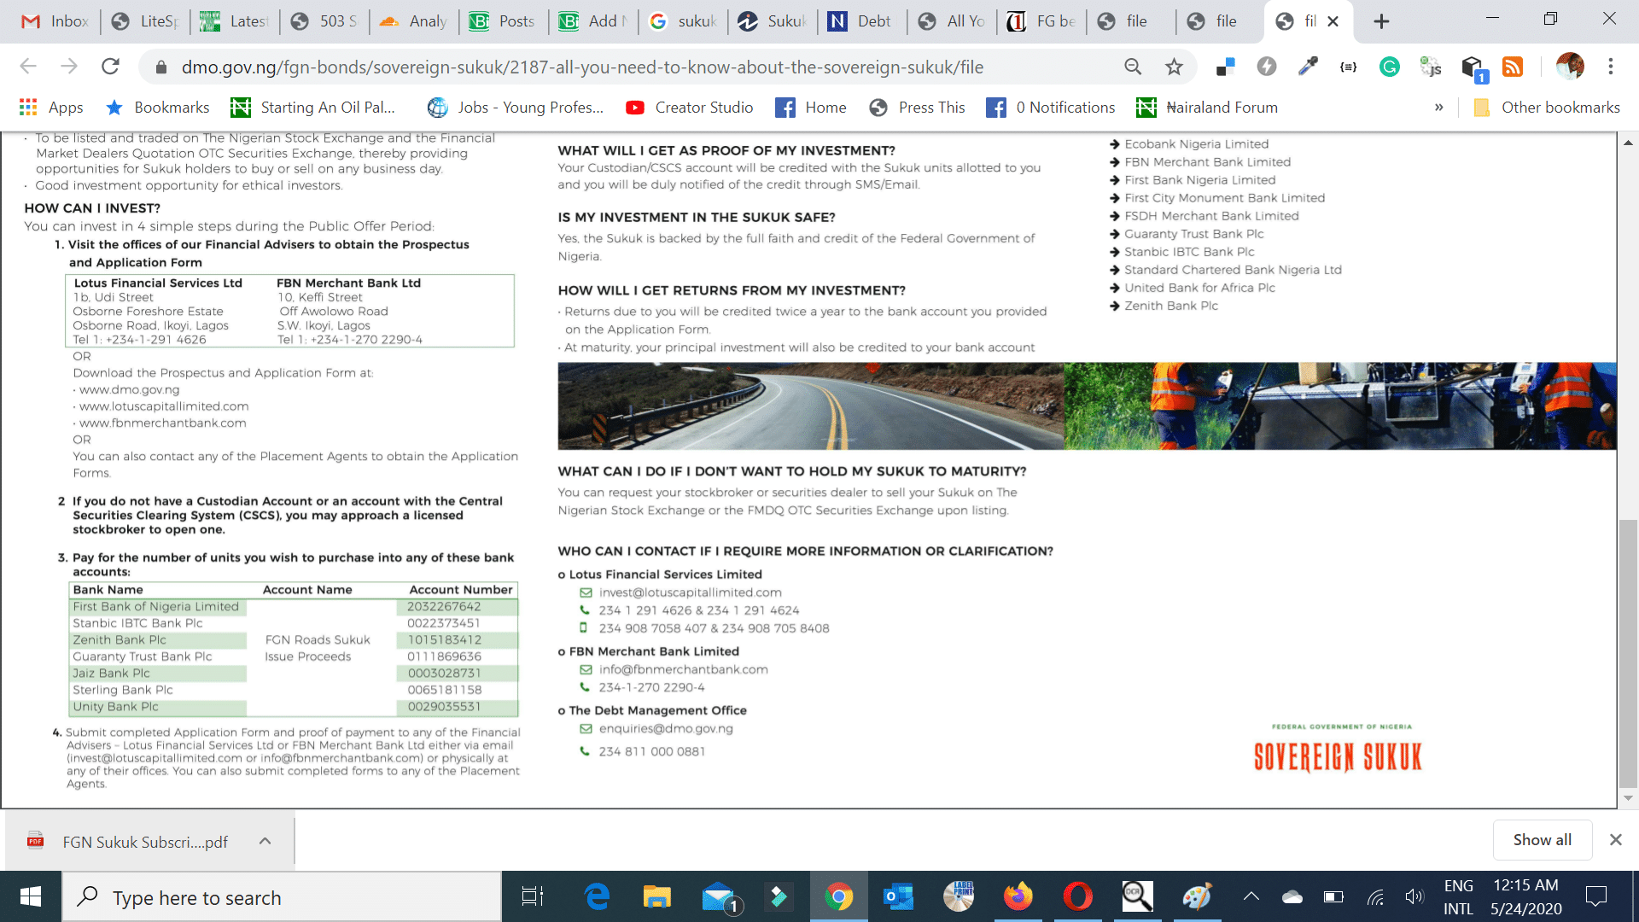1639x922 pixels.
Task: Open the Bookmarks bookmark
Action: pos(157,108)
